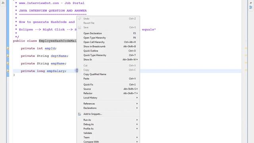
Task: Select Show in Breadcrumb option
Action: tap(108, 46)
